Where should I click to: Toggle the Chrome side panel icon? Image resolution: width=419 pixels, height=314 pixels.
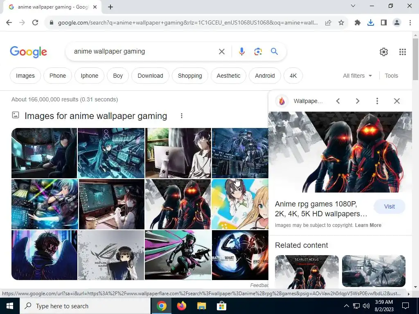384,23
